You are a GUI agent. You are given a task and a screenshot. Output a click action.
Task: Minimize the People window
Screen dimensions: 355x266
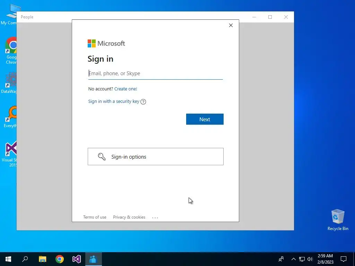[254, 17]
